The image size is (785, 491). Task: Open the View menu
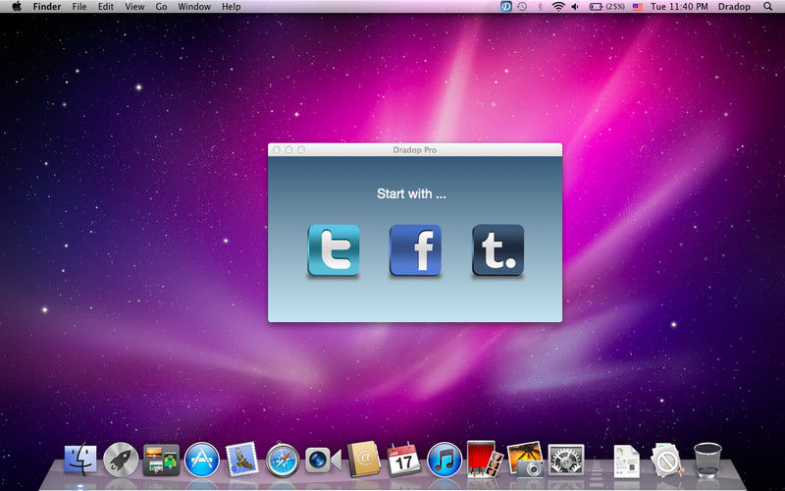(x=134, y=7)
